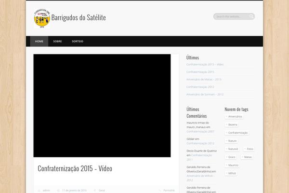Screen dimensions: 289x193
Task: Open the Permalink link
Action: coord(169,191)
